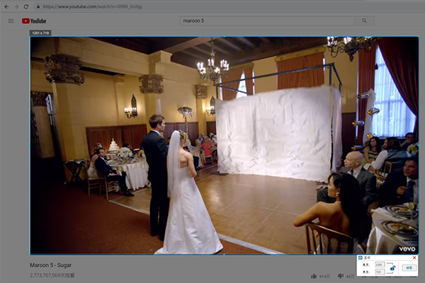Click the browser forward arrow
Screen dimensions: 425x283
point(16,6)
